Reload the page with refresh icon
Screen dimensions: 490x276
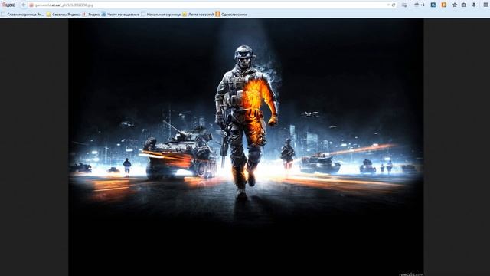click(394, 5)
